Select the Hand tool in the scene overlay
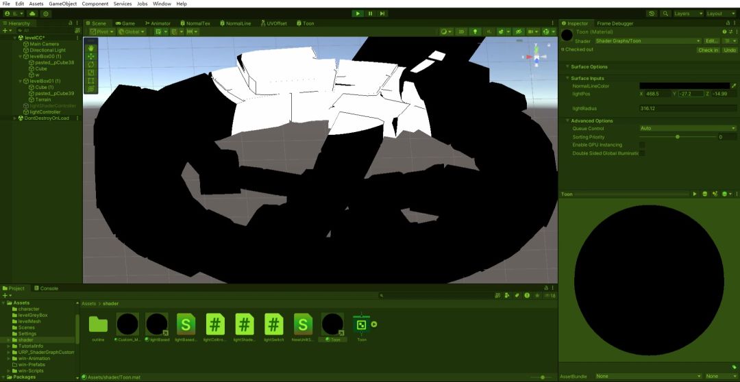Image resolution: width=740 pixels, height=382 pixels. point(91,48)
